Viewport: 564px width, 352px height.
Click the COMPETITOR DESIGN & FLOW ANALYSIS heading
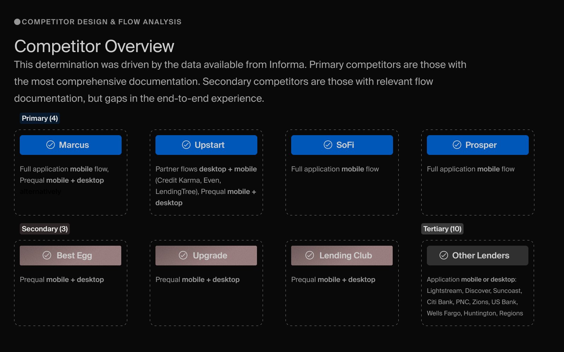[102, 22]
